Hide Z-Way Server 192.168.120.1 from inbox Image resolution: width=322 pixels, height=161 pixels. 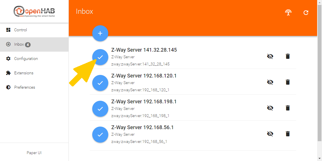point(270,82)
